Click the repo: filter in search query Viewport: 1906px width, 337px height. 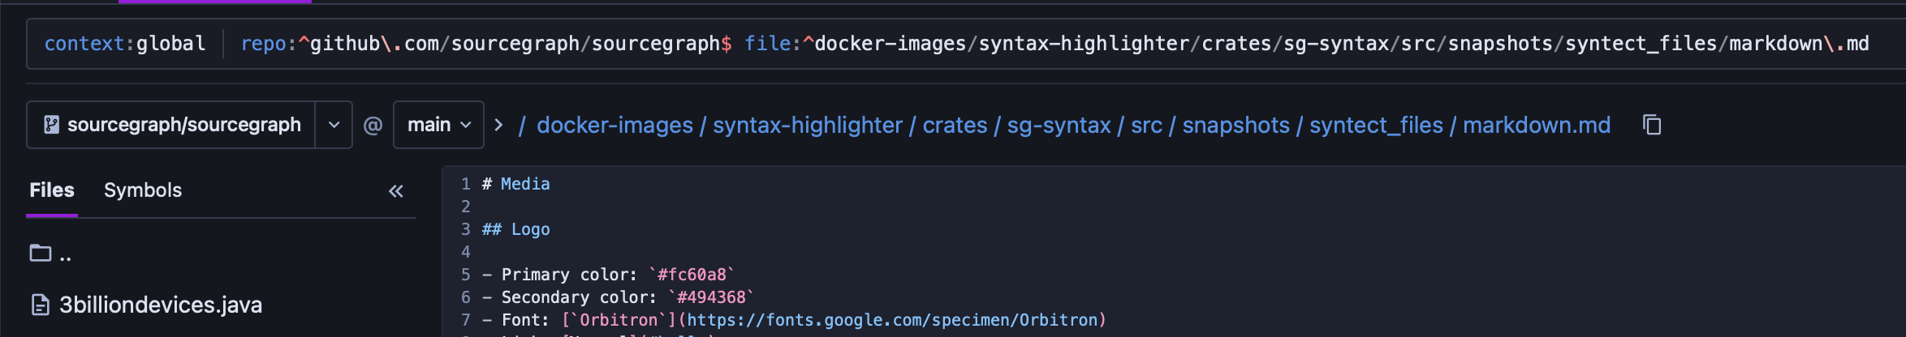[486, 44]
